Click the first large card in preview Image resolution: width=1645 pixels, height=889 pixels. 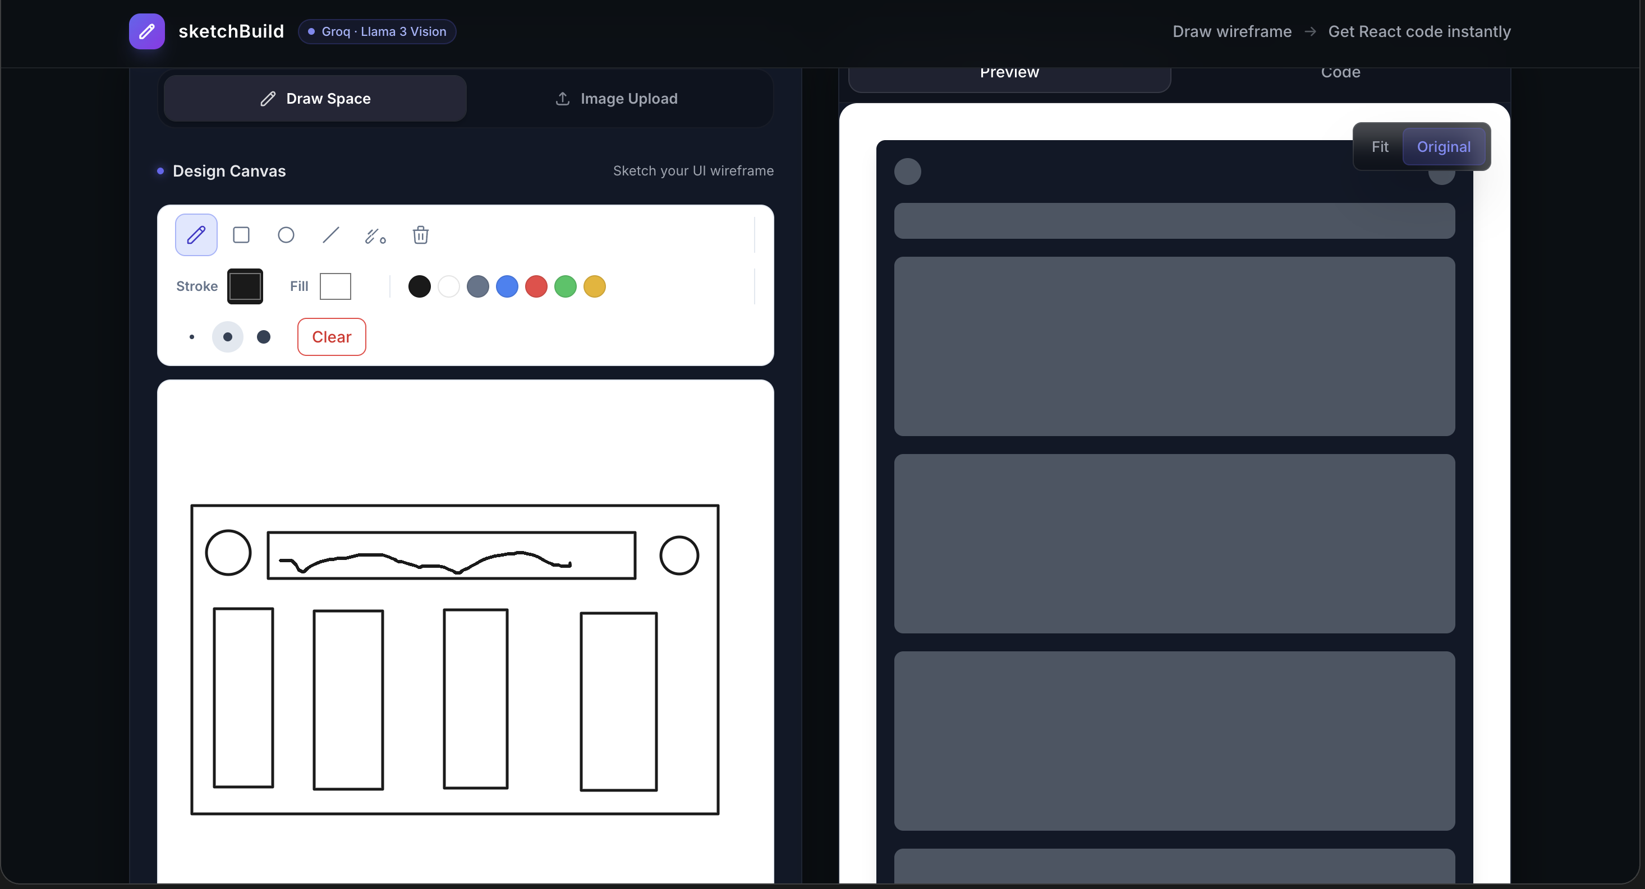[x=1174, y=346]
